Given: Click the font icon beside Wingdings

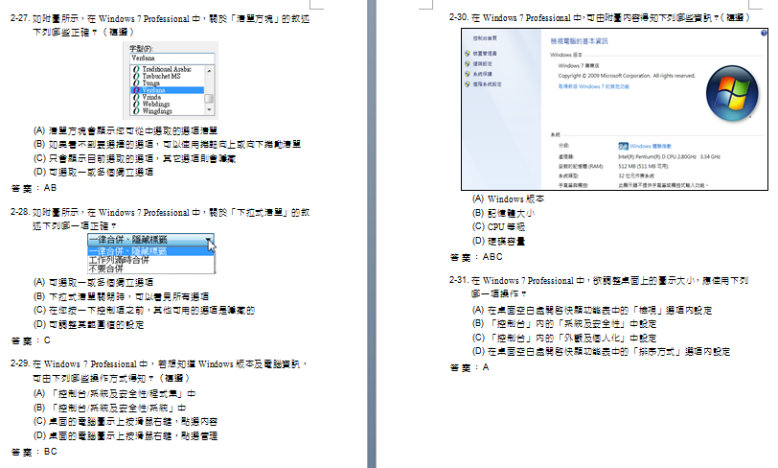Looking at the screenshot, I should pyautogui.click(x=136, y=111).
